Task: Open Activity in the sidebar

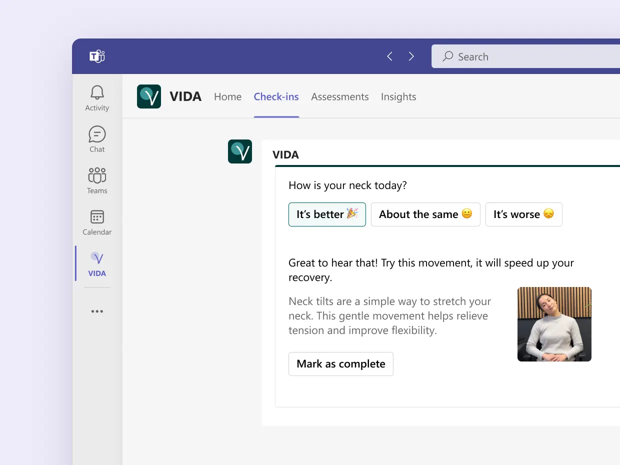Action: (x=97, y=98)
